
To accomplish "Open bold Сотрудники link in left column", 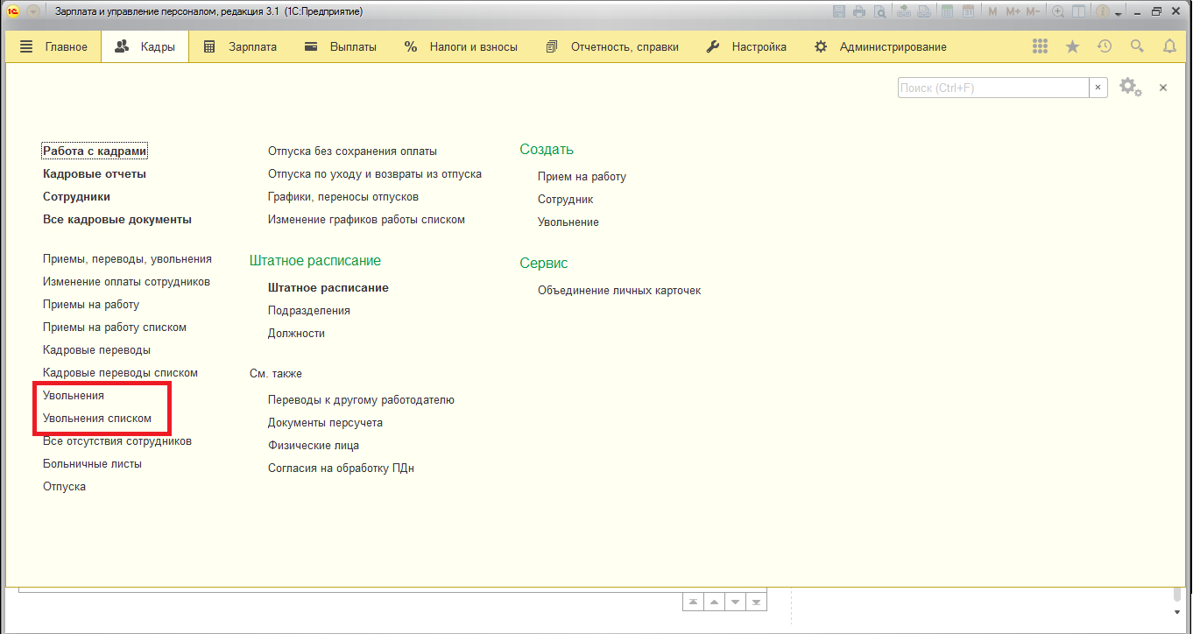I will pyautogui.click(x=76, y=196).
